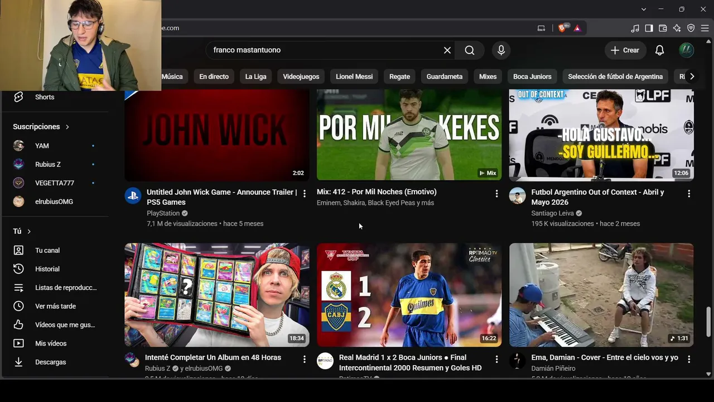Select the En directo filter chip
This screenshot has height=402, width=714.
click(x=214, y=76)
